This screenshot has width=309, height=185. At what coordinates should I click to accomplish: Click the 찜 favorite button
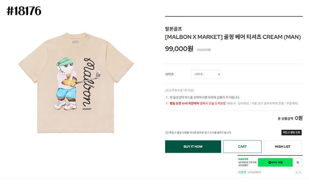298,163
